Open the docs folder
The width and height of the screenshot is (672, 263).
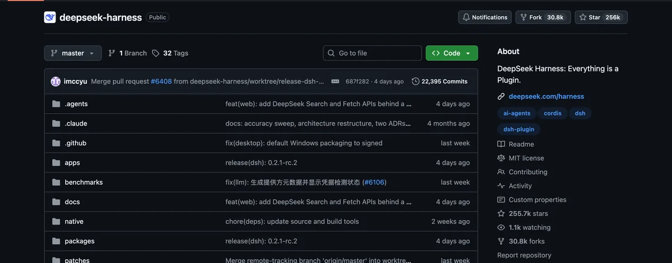tap(72, 202)
